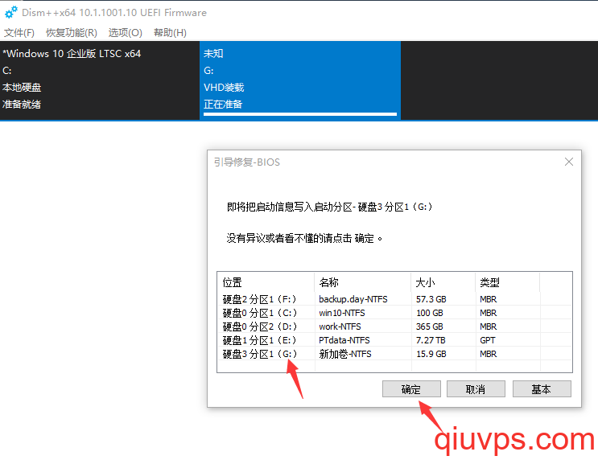The width and height of the screenshot is (598, 460).
Task: Click the 57.3 GB size cell
Action: pos(431,299)
